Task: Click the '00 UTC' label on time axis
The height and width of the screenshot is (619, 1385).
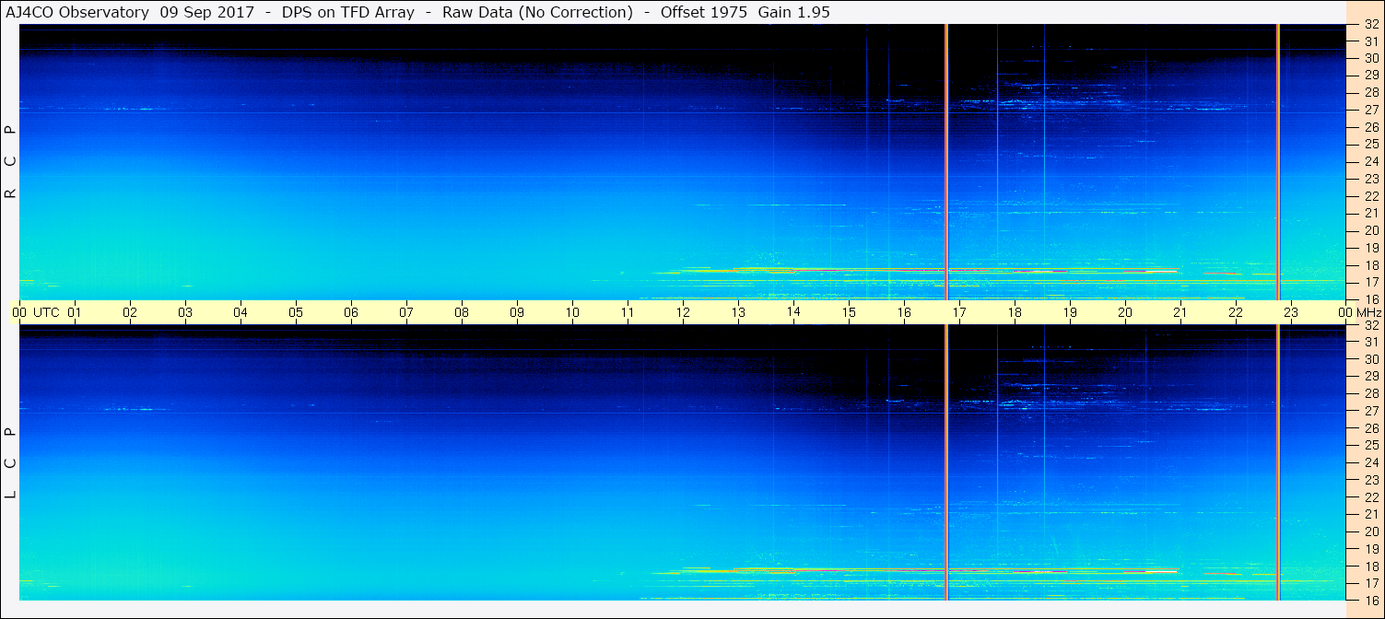Action: click(x=36, y=312)
